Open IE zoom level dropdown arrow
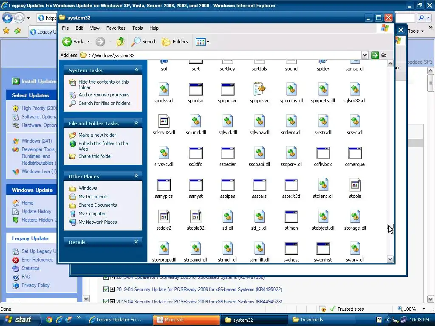 [424, 309]
